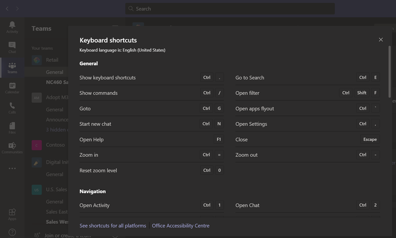Click the Shift key label
Screen dimensions: 396x238
(x=362, y=93)
